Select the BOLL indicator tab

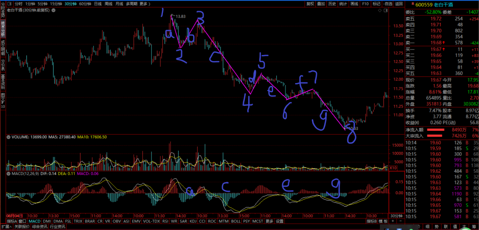click(236, 221)
